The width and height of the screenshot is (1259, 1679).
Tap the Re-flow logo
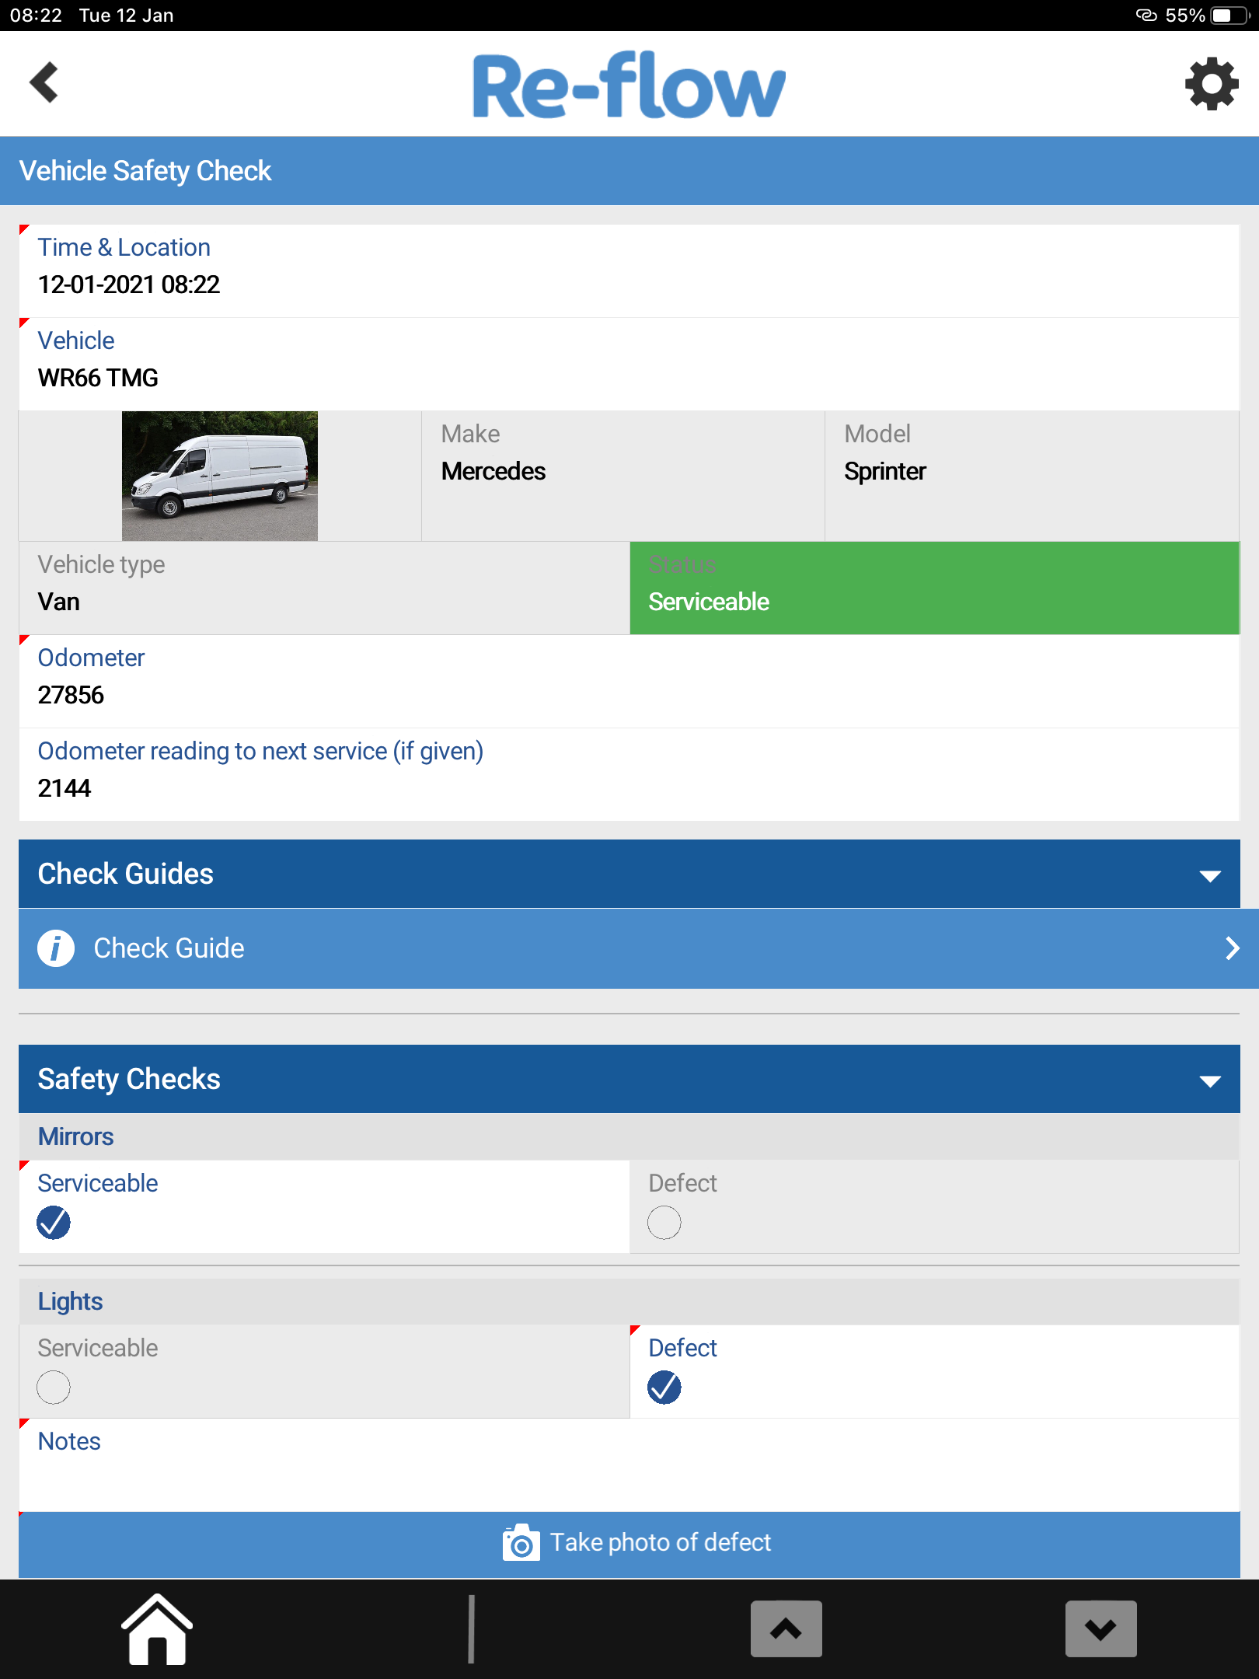click(629, 85)
